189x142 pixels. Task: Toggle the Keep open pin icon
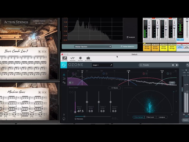tap(65, 58)
